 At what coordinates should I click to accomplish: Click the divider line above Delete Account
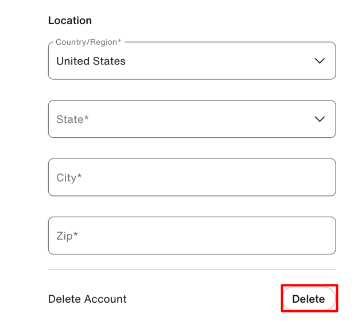coord(192,269)
